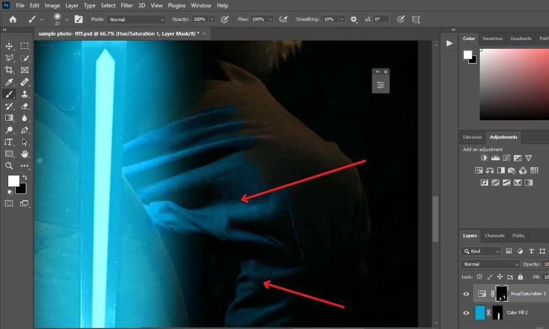Viewport: 549px width, 329px height.
Task: Select the Blur tool
Action: coord(25,118)
